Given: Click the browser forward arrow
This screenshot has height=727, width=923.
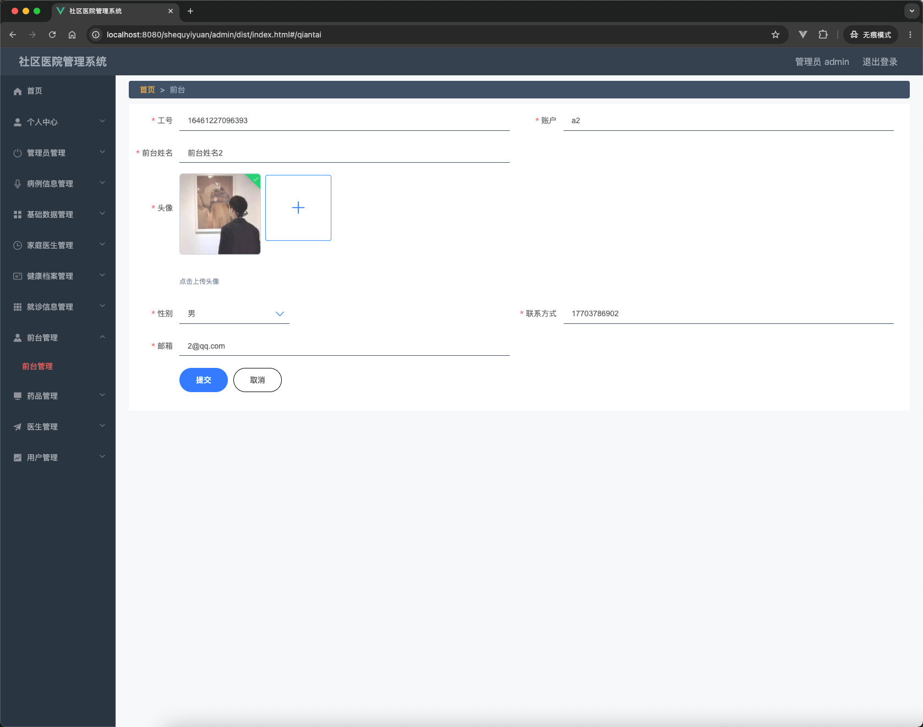Looking at the screenshot, I should pos(32,35).
